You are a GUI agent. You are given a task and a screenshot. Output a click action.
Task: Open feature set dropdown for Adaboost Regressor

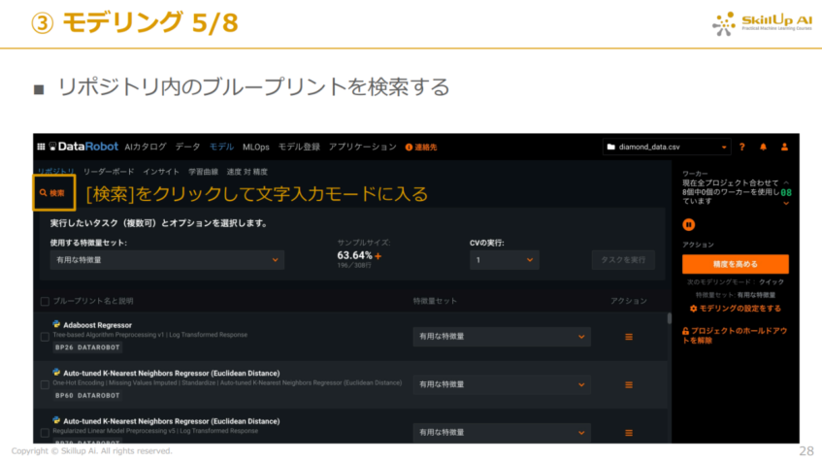(x=502, y=337)
